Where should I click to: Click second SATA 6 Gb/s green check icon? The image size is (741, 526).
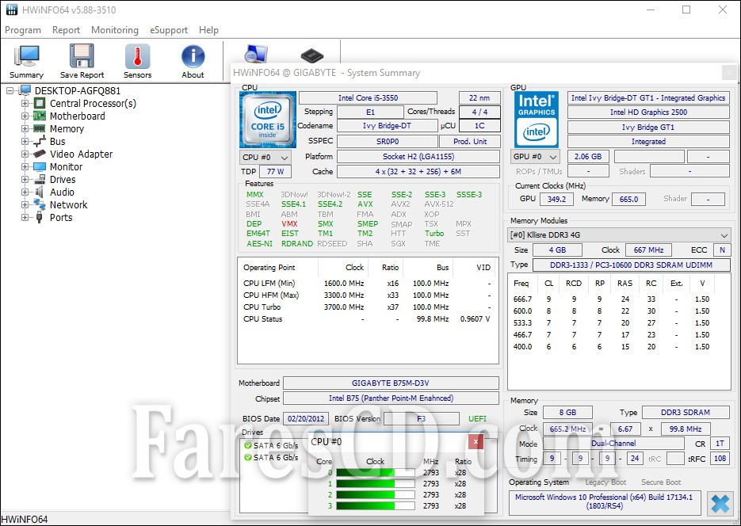coord(248,457)
